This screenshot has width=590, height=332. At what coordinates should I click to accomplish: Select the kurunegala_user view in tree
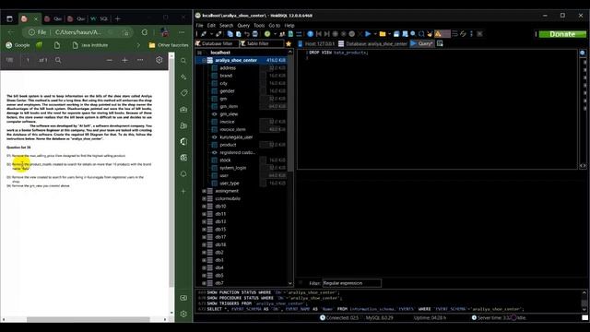[x=236, y=137]
